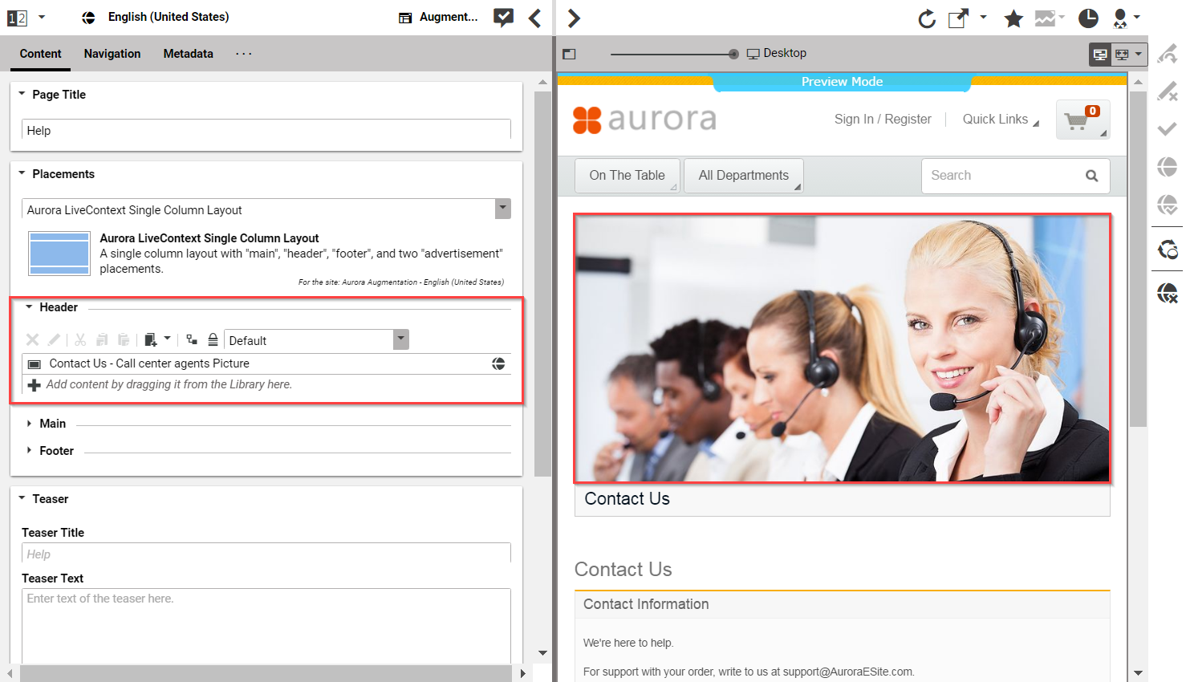Open the Default layout variant dropdown
This screenshot has height=682, width=1186.
pyautogui.click(x=400, y=339)
